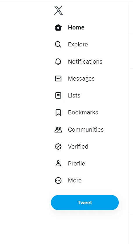Select the Notifications text link

[x=85, y=62]
